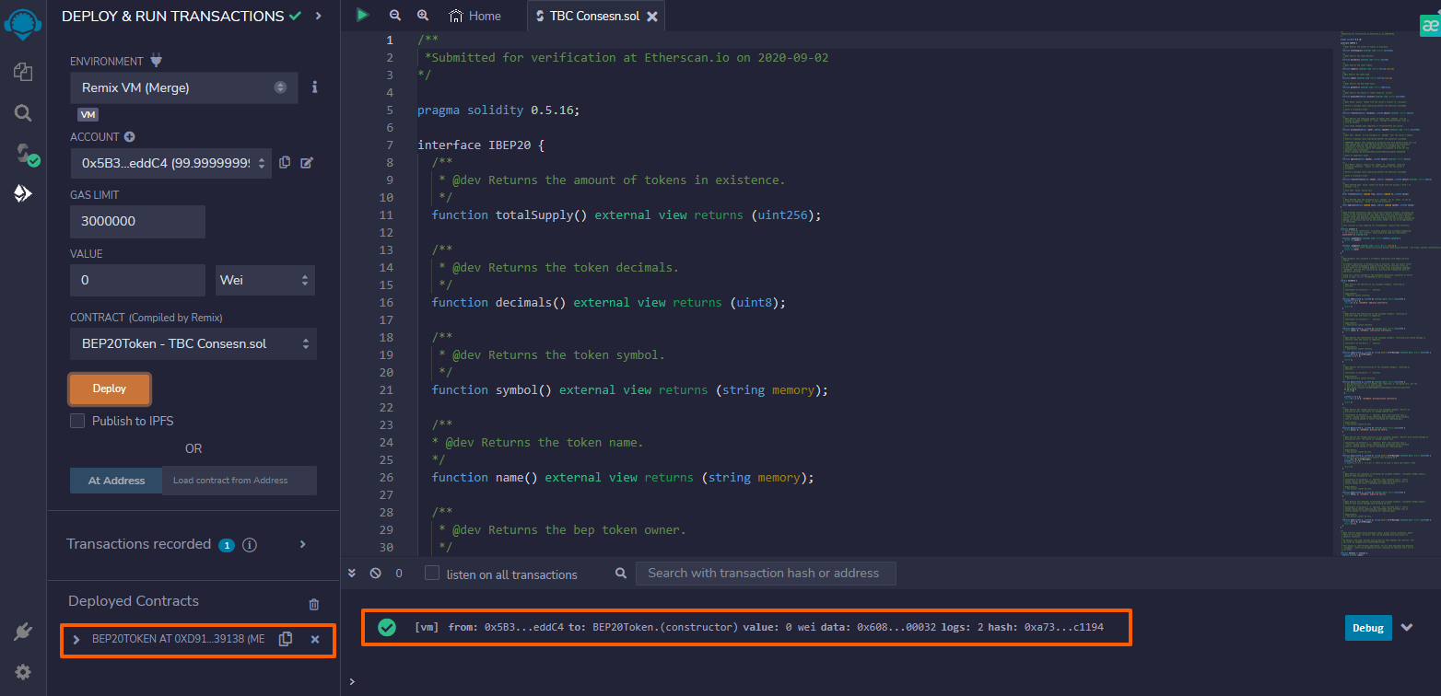Screen dimensions: 1441x696
Task: Open the File explorer sidebar icon
Action: point(23,72)
